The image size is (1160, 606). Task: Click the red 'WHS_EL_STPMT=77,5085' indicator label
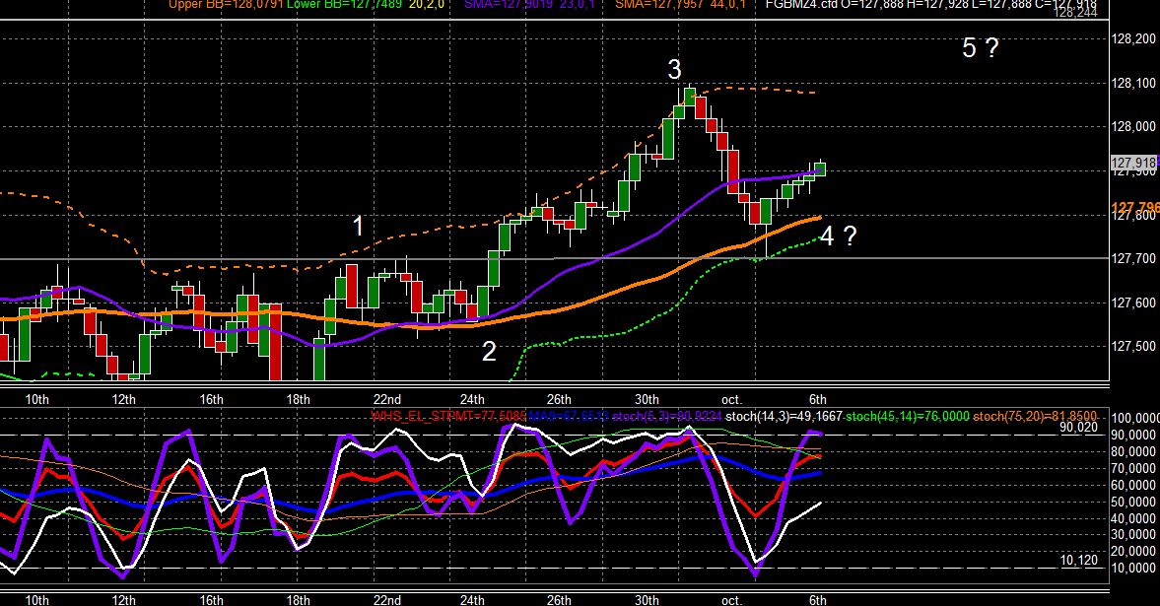(x=448, y=416)
